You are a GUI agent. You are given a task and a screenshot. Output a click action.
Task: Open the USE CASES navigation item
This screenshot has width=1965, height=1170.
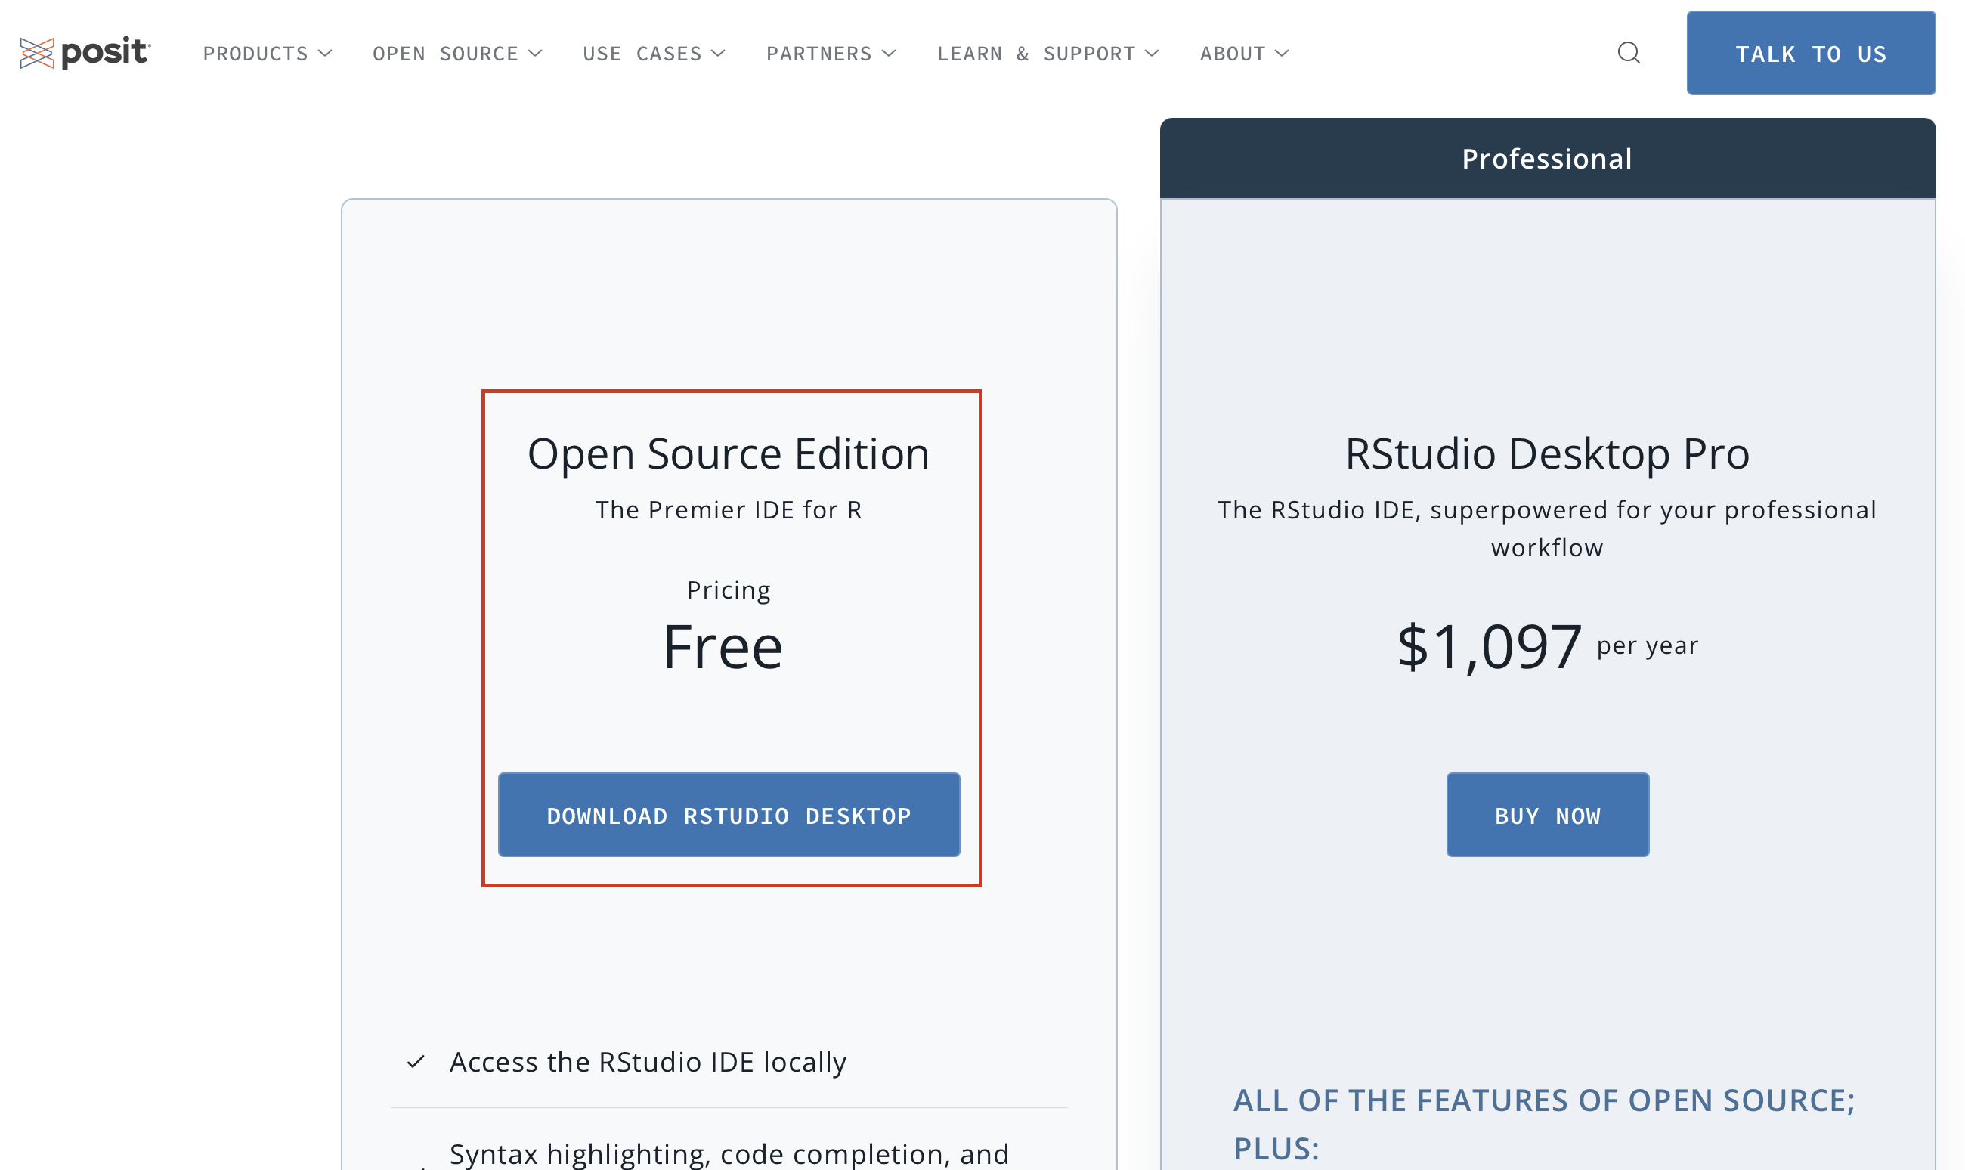pos(642,54)
